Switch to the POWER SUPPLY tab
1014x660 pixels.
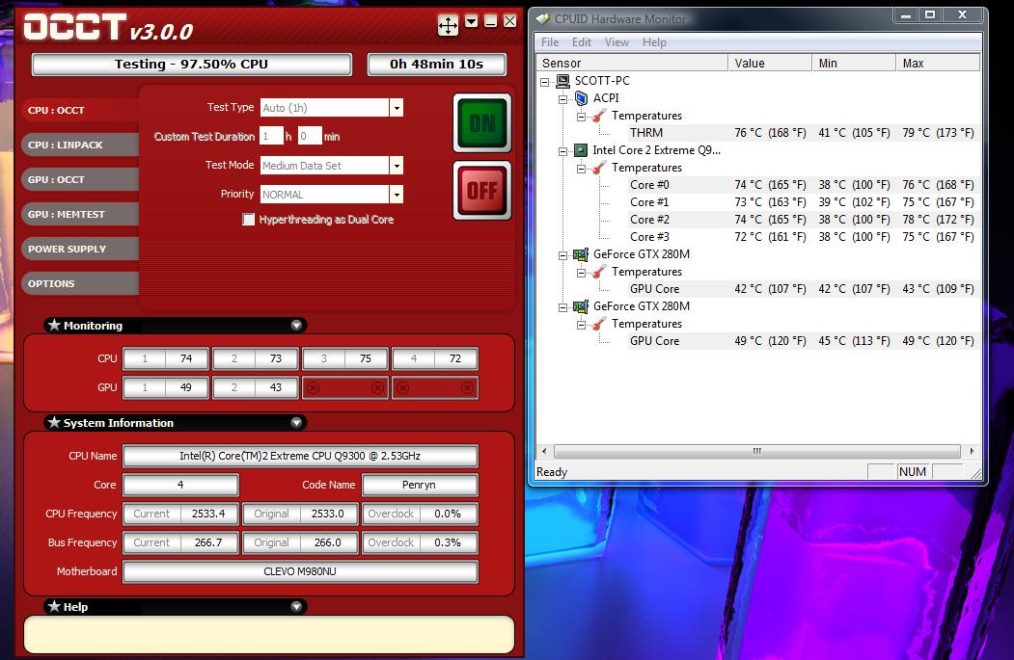80,250
